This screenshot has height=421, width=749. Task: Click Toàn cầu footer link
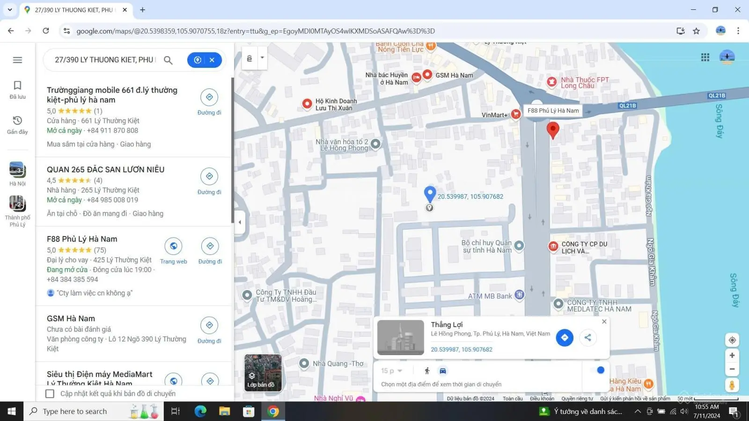[513, 399]
